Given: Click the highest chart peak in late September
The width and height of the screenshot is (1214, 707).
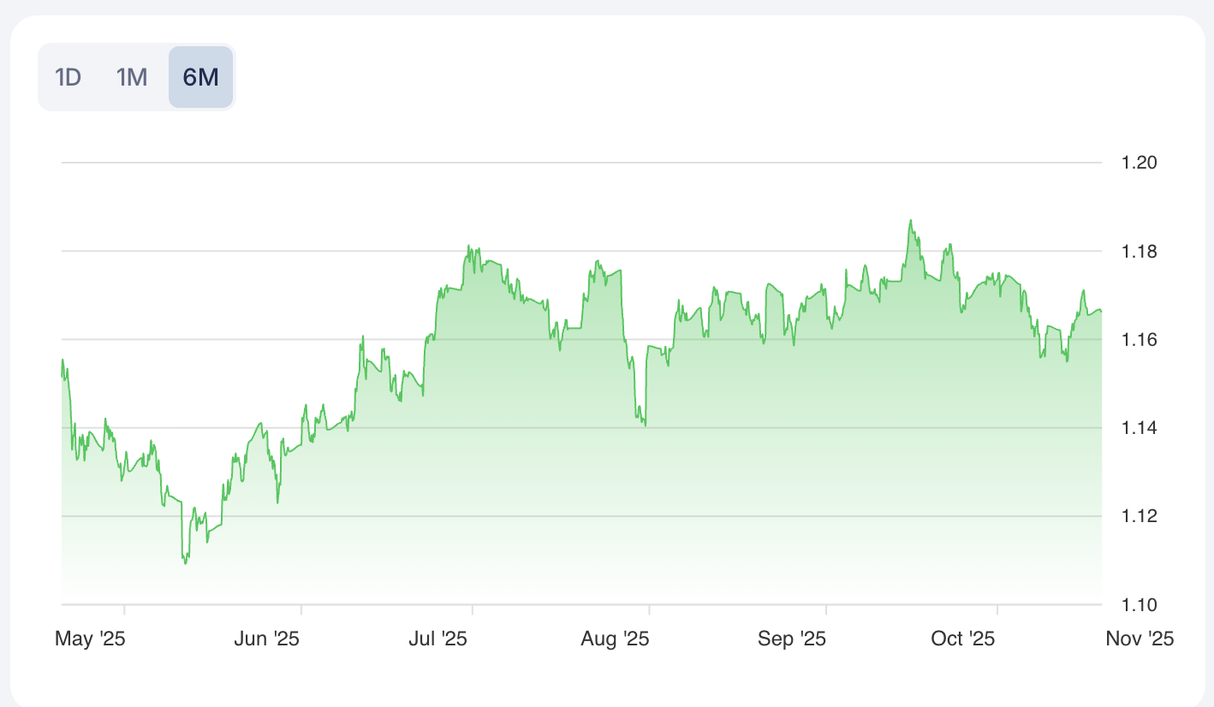Looking at the screenshot, I should [911, 221].
